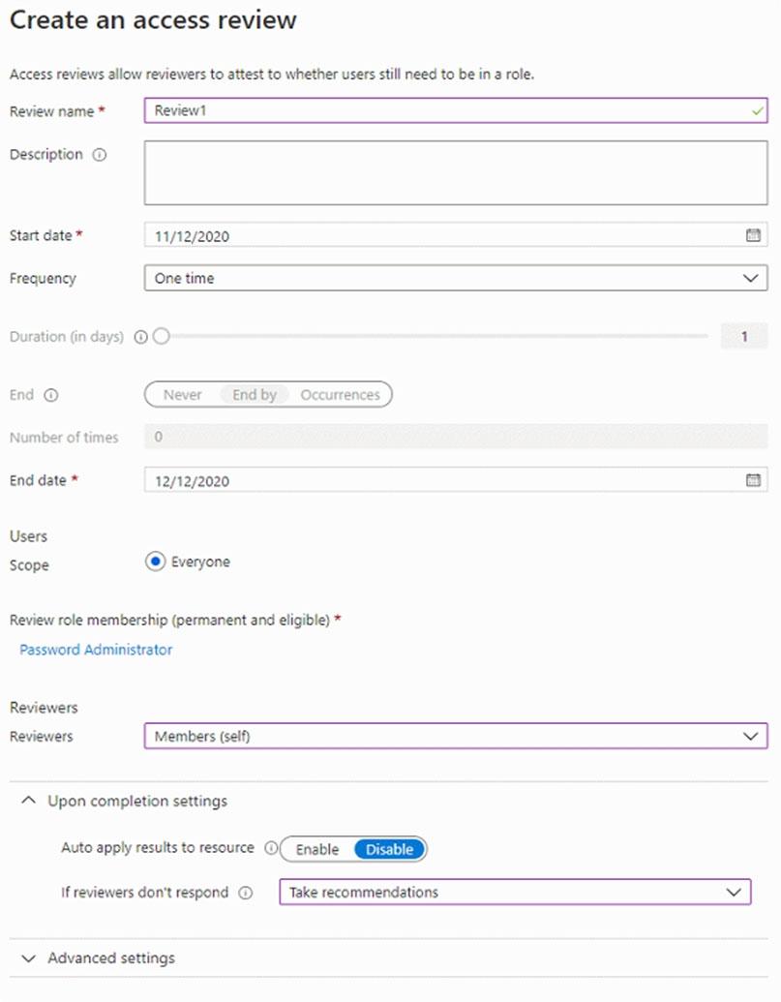781x1002 pixels.
Task: Collapse the Upon completion settings section
Action: pos(29,801)
